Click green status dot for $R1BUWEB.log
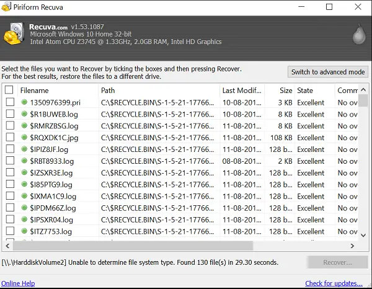 coord(24,114)
